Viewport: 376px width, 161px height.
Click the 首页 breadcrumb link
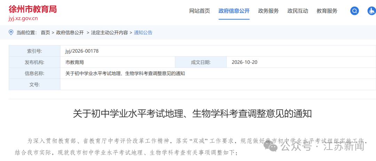pyautogui.click(x=45, y=33)
